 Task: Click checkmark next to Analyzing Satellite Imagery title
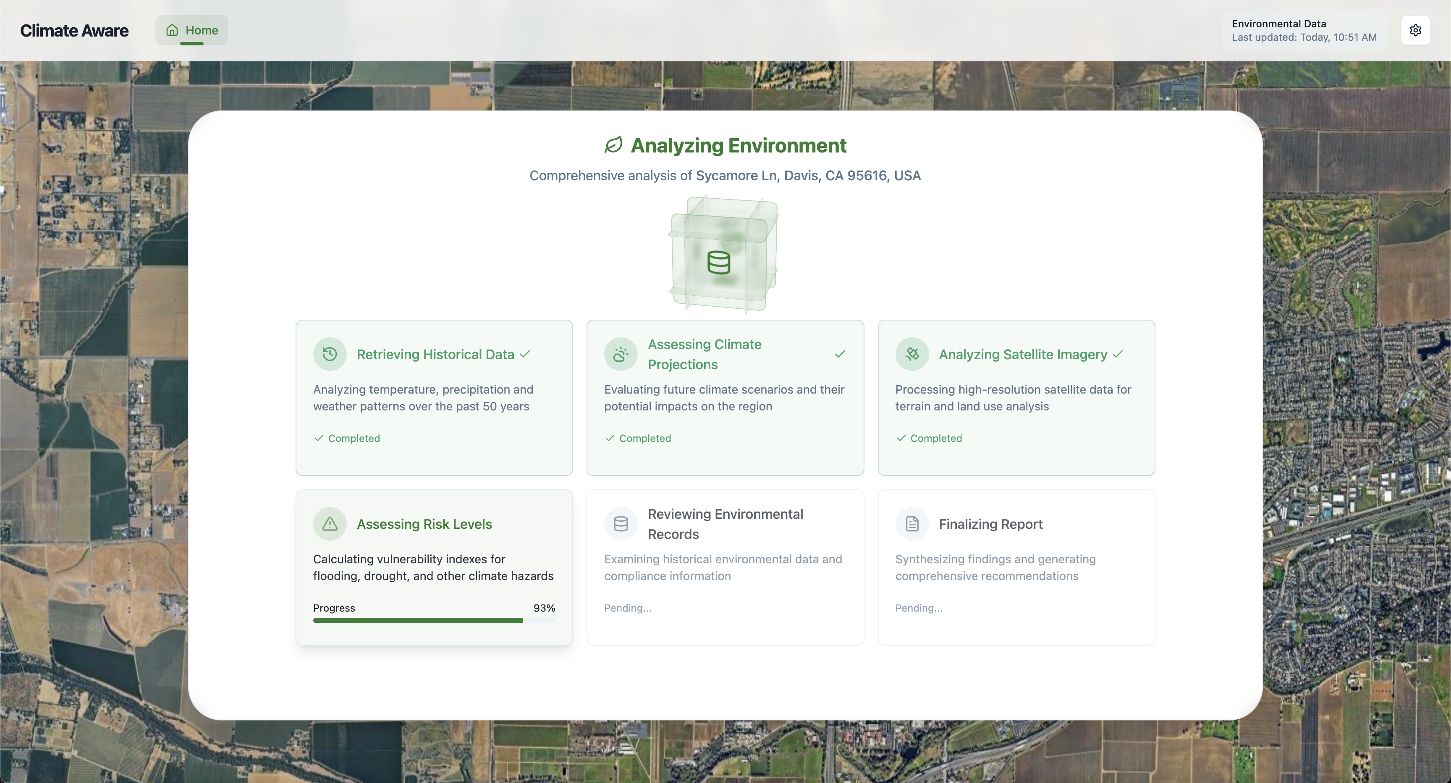point(1118,354)
